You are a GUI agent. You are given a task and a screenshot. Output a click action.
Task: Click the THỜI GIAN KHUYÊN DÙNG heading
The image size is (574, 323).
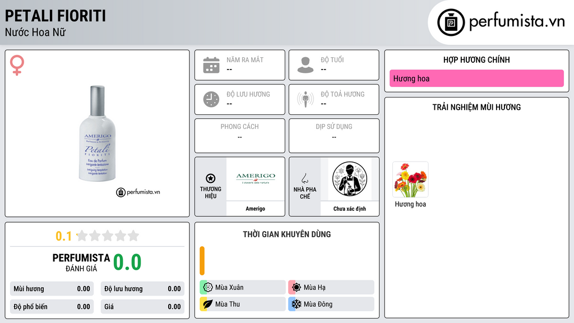[287, 234]
